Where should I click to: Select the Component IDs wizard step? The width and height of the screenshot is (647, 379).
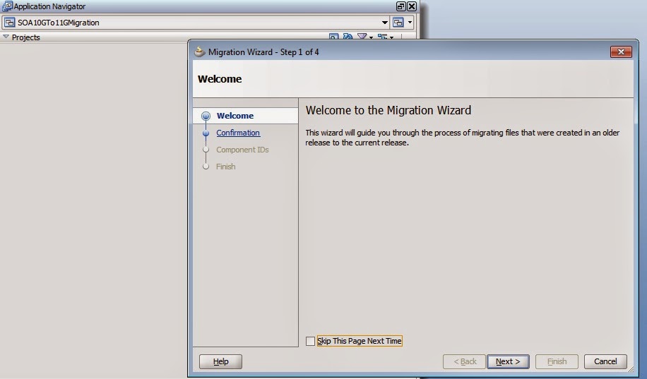tap(242, 150)
